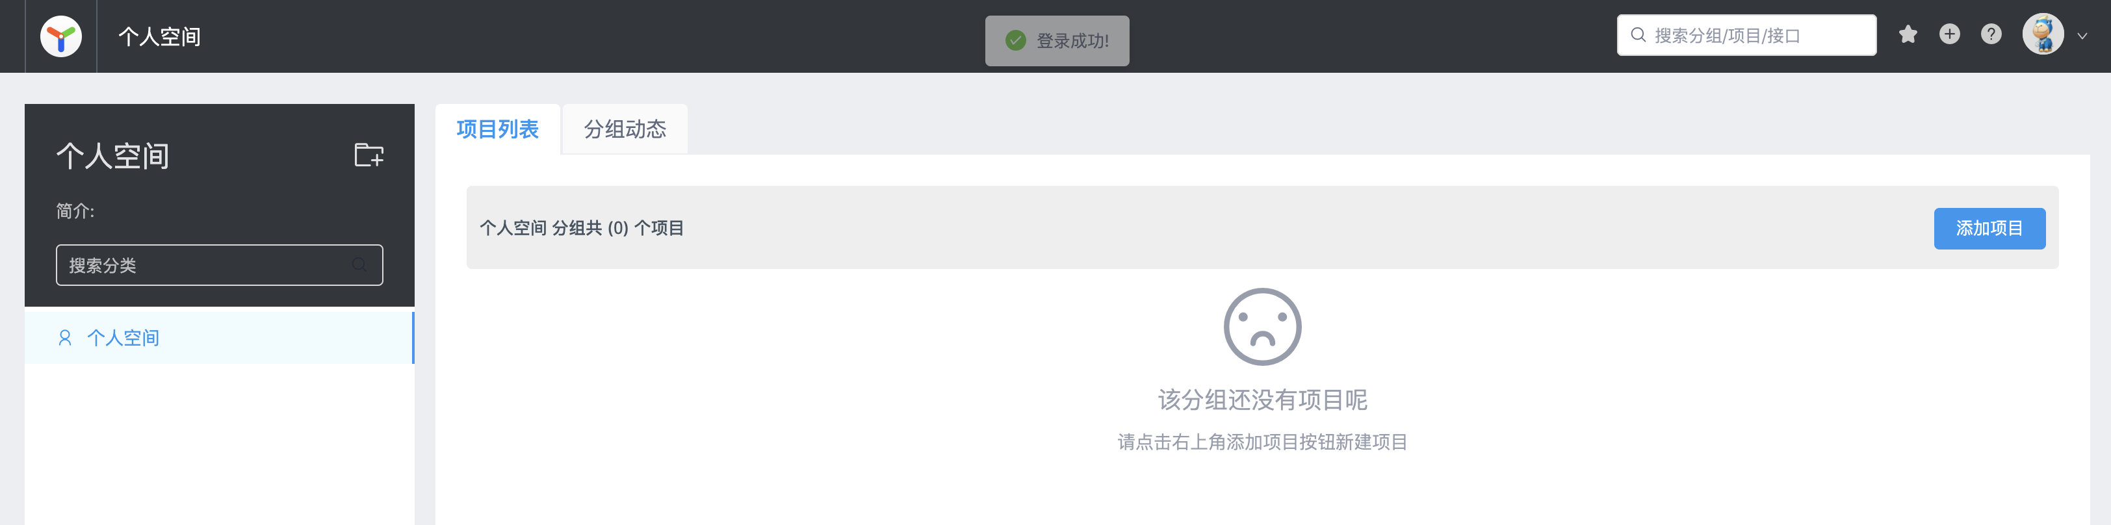Switch to the 分组动态 tab
Screen dimensions: 2111x525
click(625, 129)
